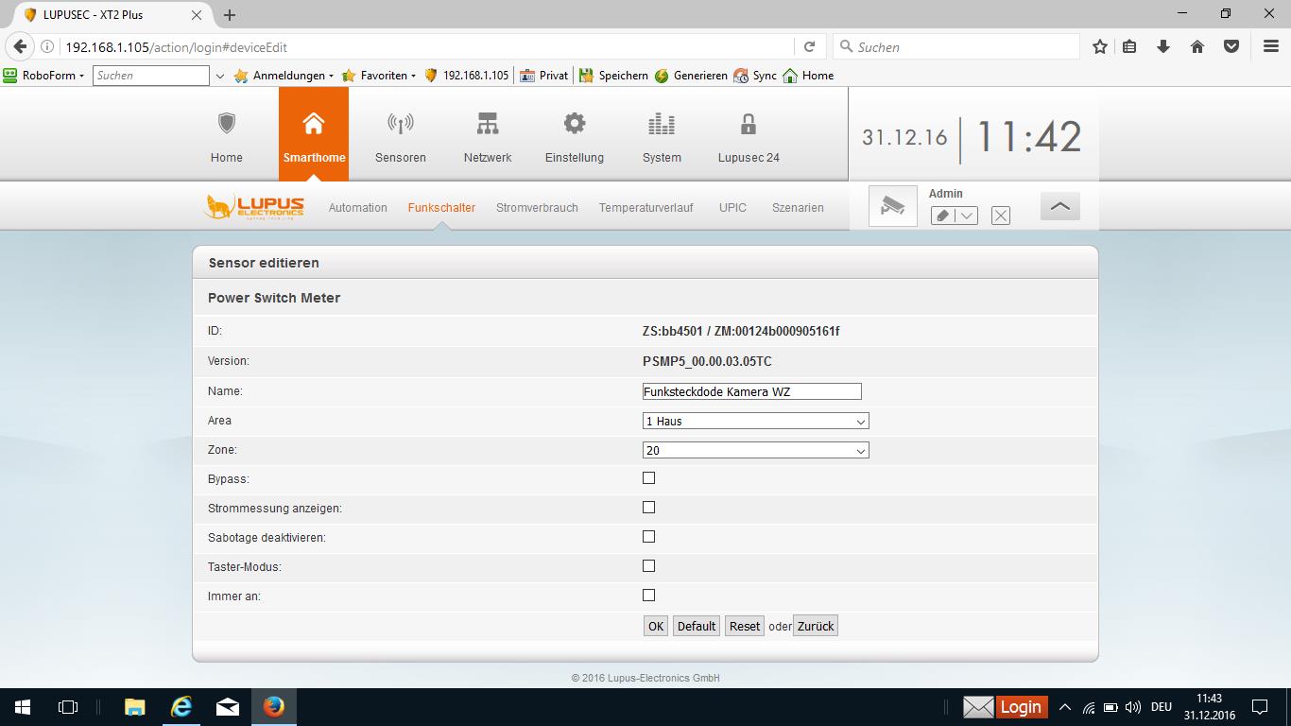The image size is (1291, 726).
Task: Click the surveillance camera icon
Action: (x=892, y=206)
